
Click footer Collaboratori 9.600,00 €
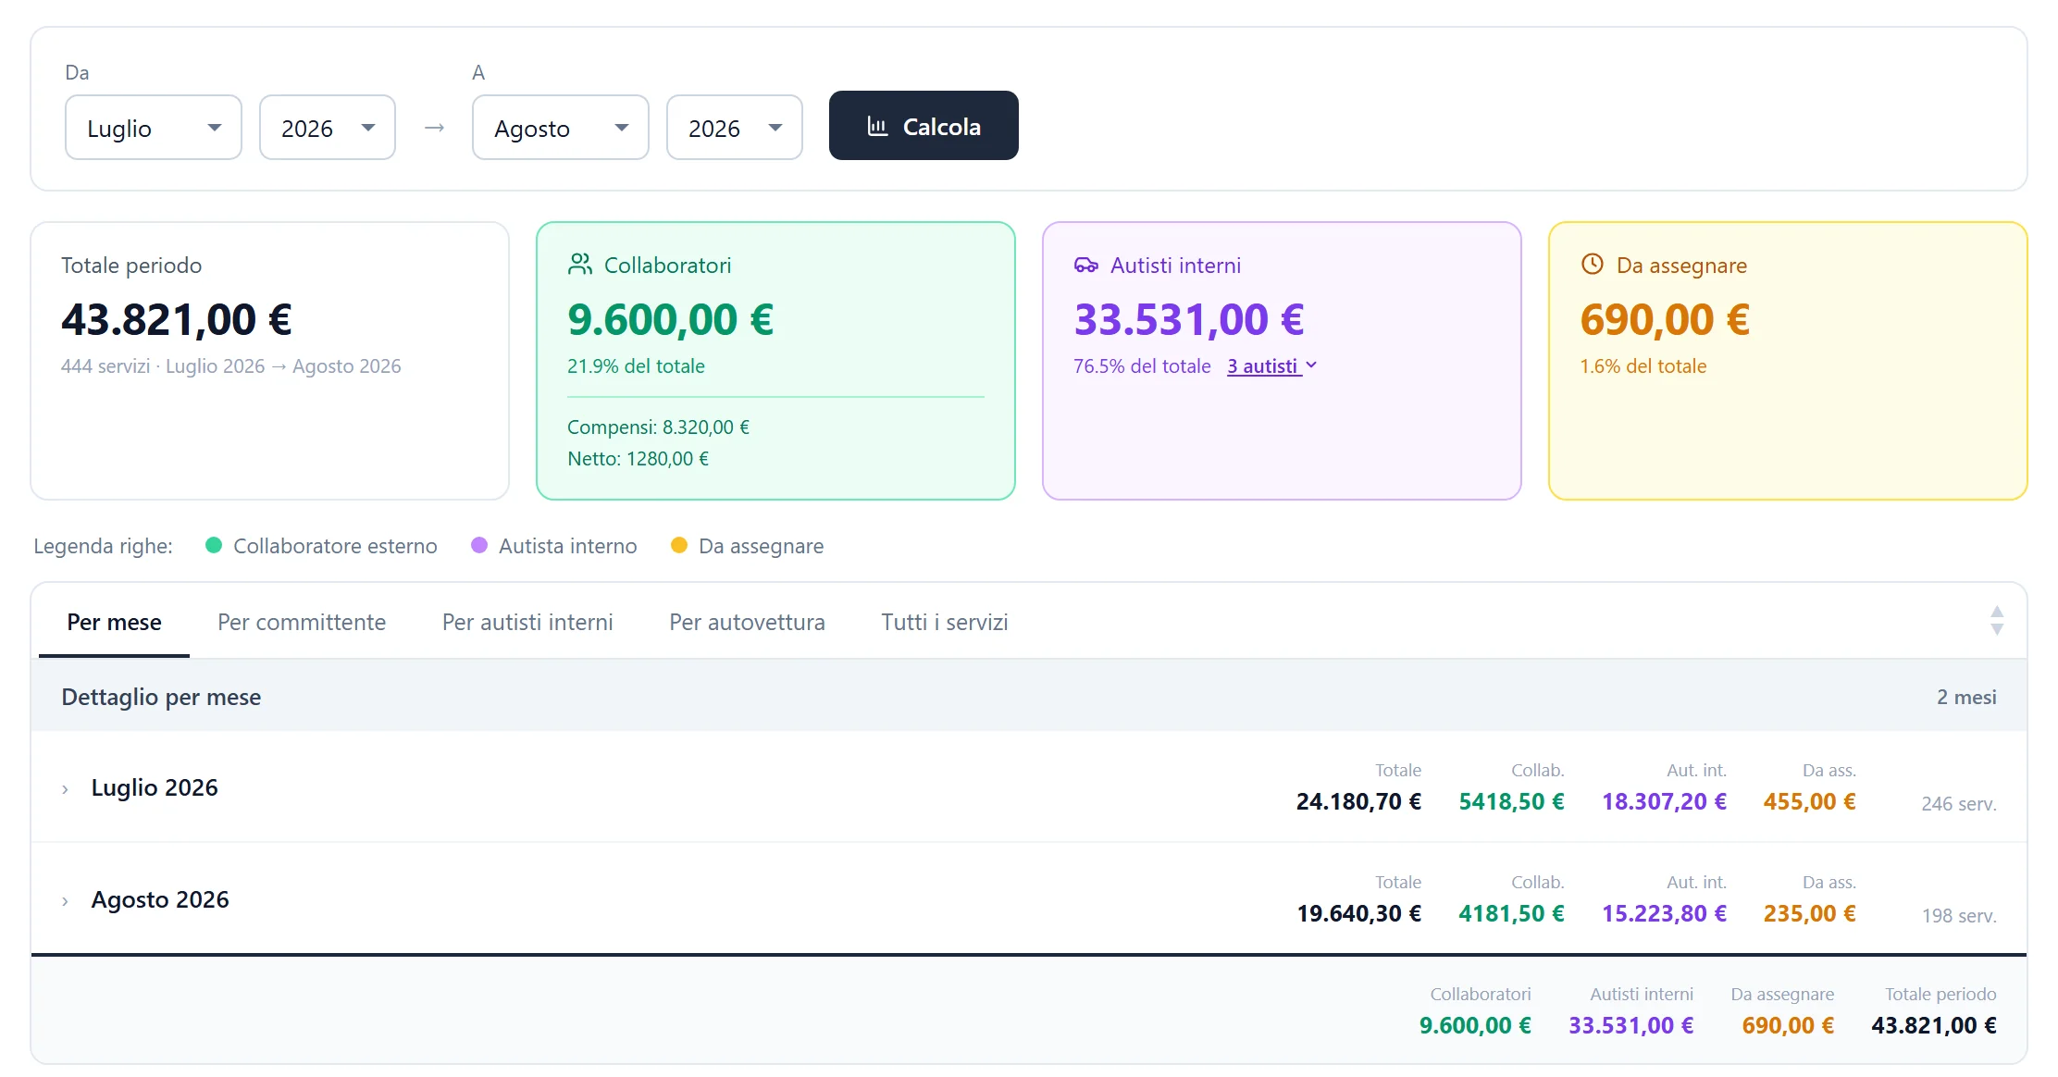point(1475,1025)
